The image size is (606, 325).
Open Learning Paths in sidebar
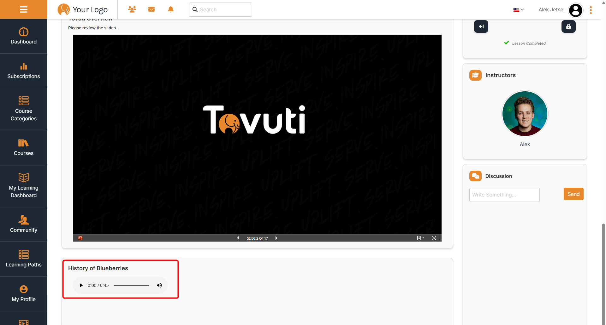(x=24, y=259)
